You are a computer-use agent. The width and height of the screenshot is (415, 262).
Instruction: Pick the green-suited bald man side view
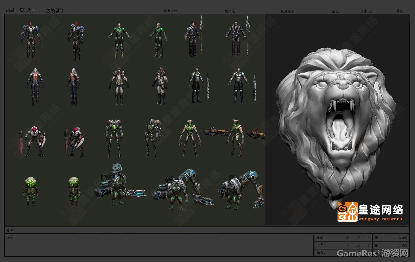158,40
